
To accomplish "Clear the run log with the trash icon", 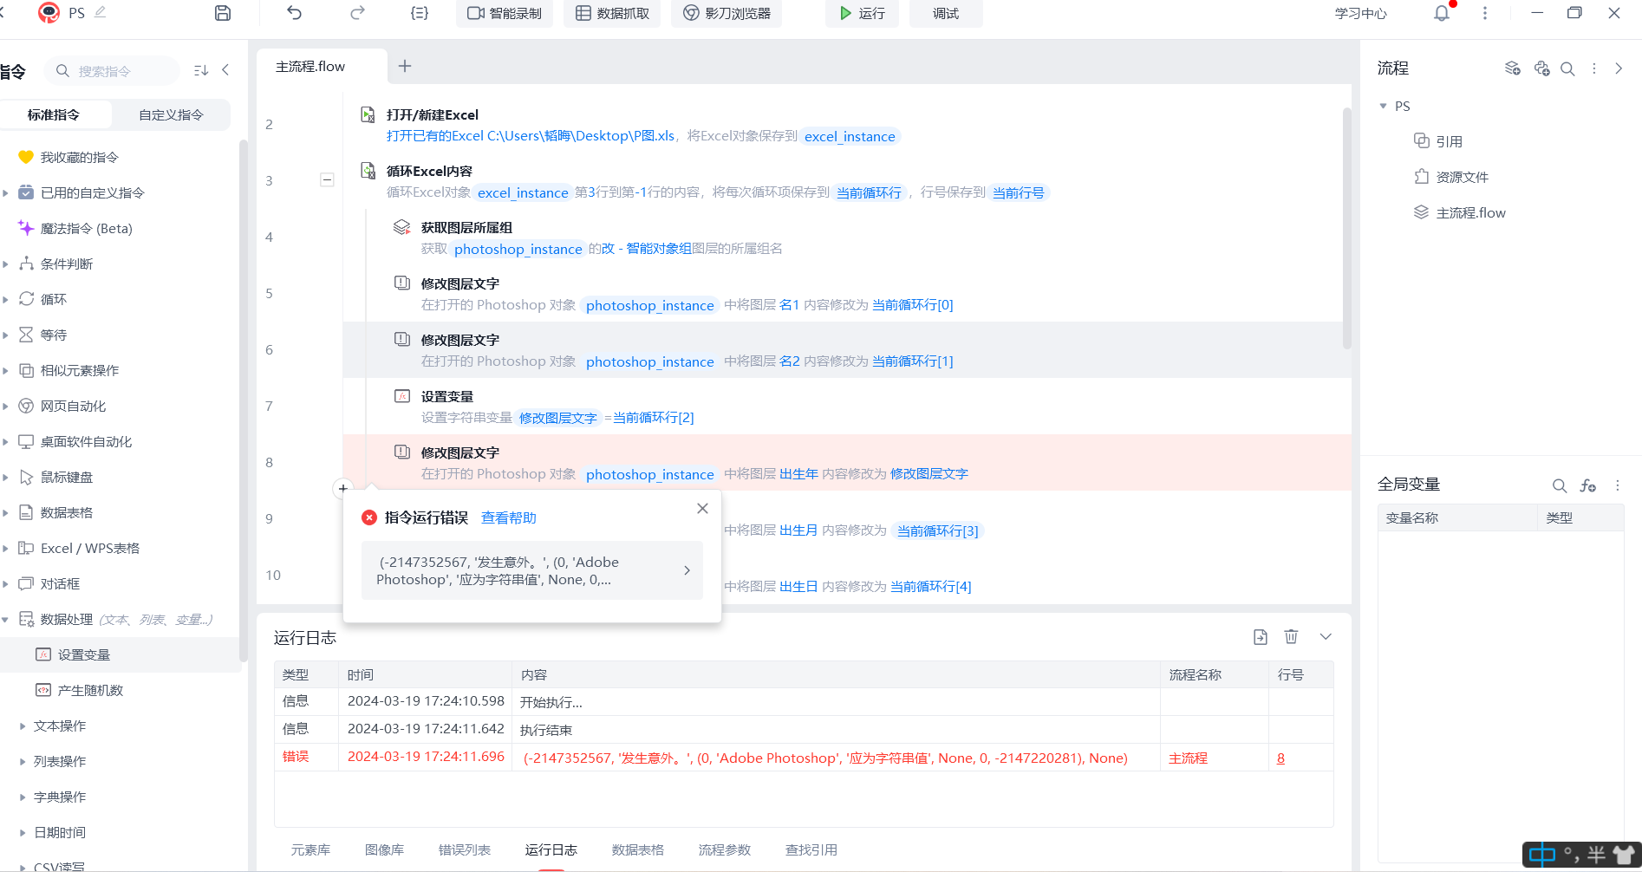I will (x=1291, y=637).
